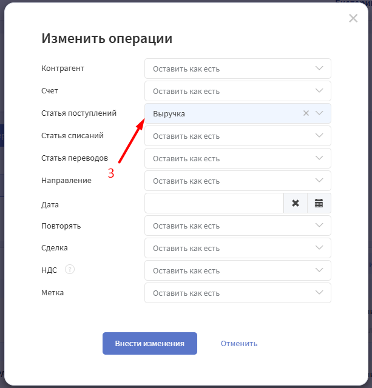The width and height of the screenshot is (372, 388).
Task: Clear the selected Выручка value
Action: 306,113
